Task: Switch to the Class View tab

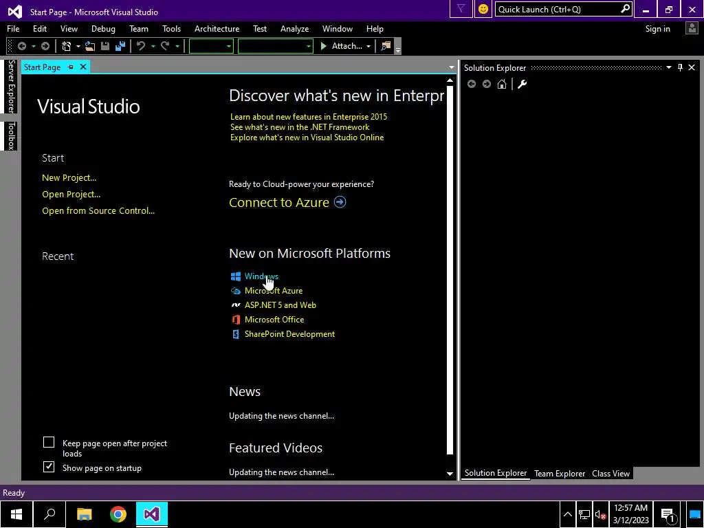Action: click(x=610, y=473)
